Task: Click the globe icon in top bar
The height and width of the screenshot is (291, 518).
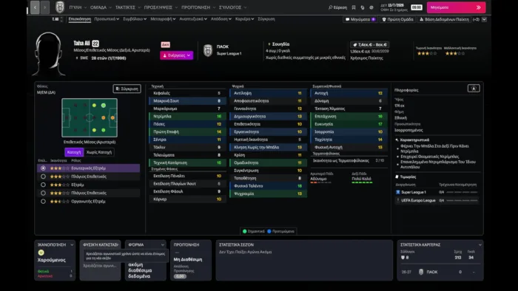Action: [371, 7]
